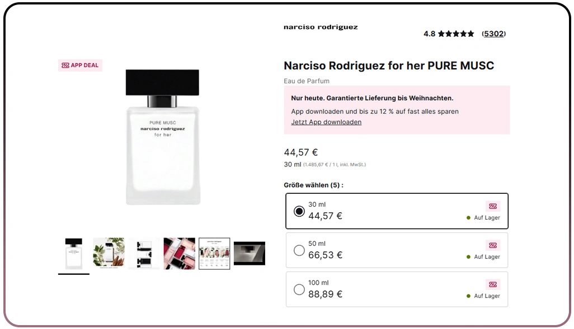The image size is (574, 329).
Task: Click the Narciso Rodriguez PURE MUSC title
Action: click(389, 65)
